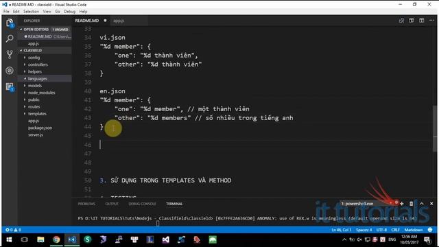Open the Explorer view in activity bar
439x247 pixels.
[10, 23]
